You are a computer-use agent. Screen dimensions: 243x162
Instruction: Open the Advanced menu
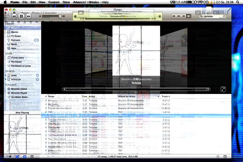point(79,2)
